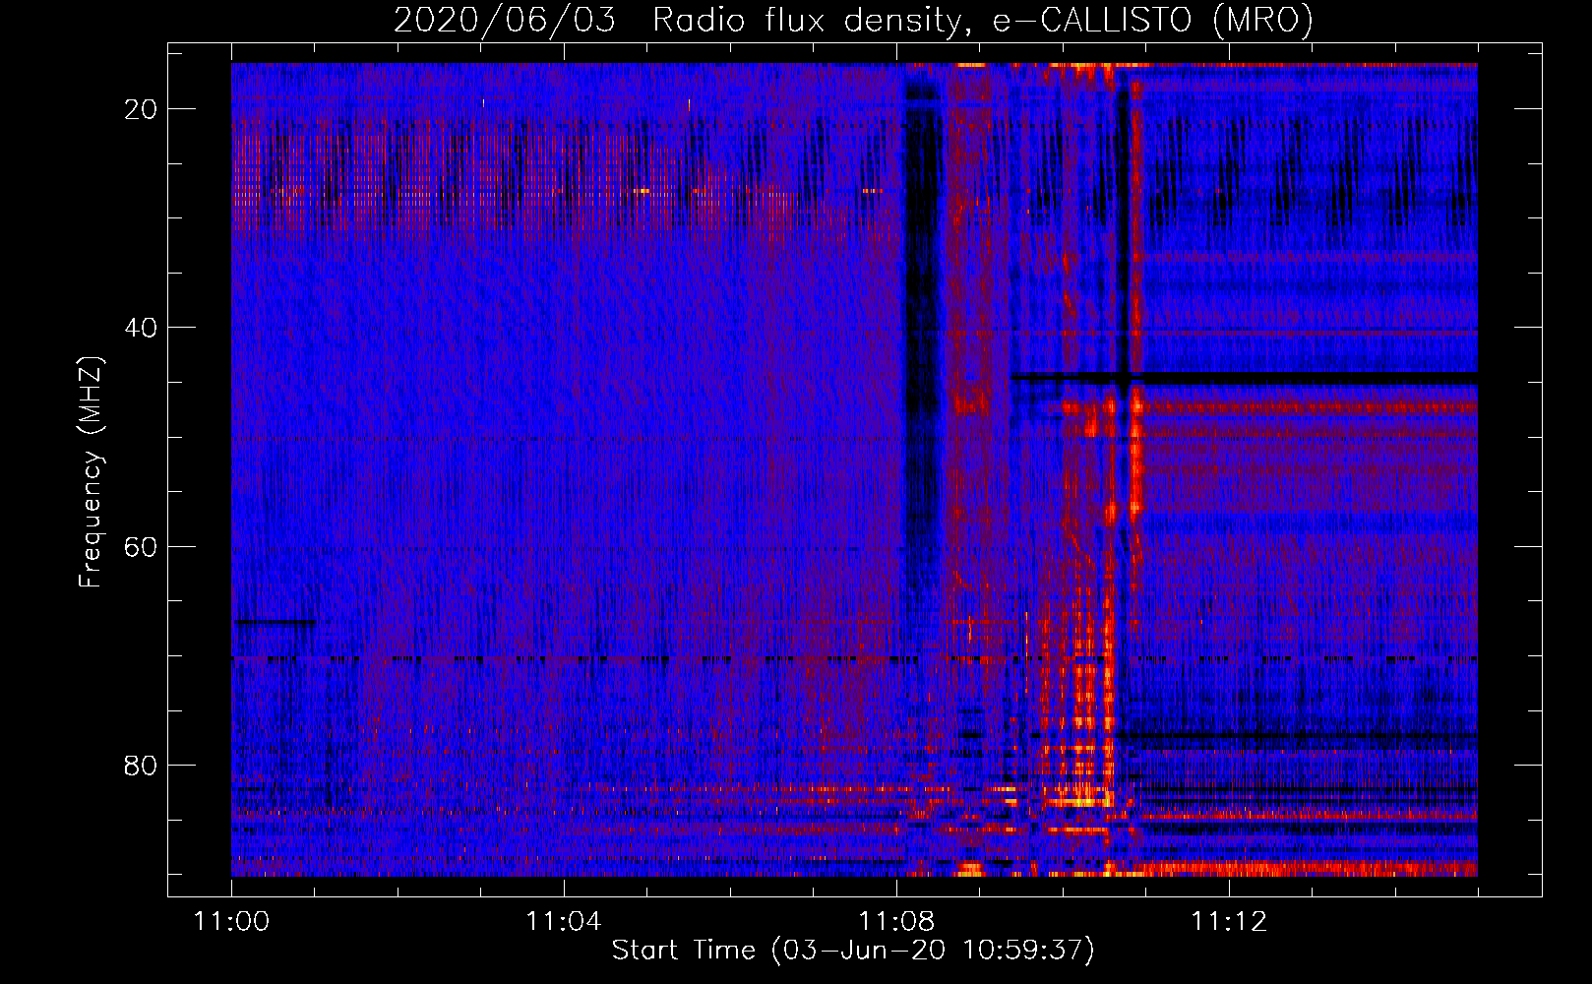Select the 11:08 time tick label
Viewport: 1592px width, 984px height.
click(896, 922)
